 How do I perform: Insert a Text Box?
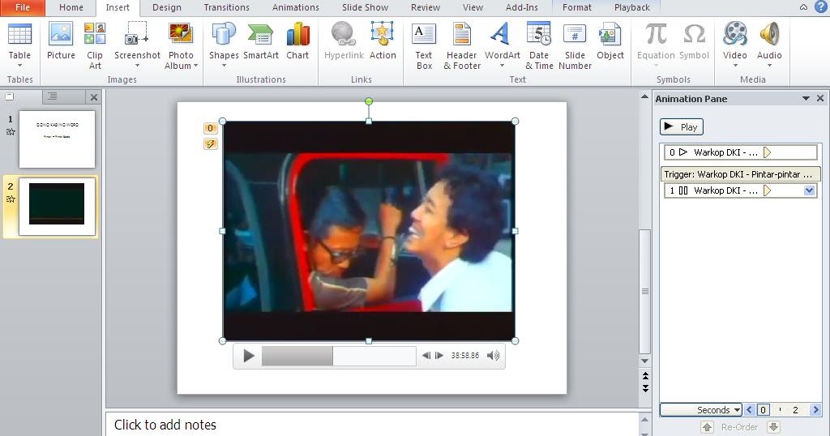click(424, 46)
